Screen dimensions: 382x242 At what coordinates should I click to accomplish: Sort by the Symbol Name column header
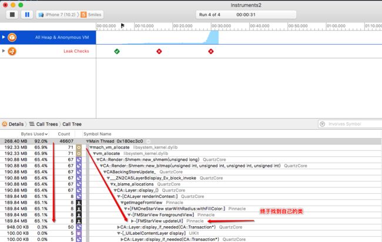point(98,134)
